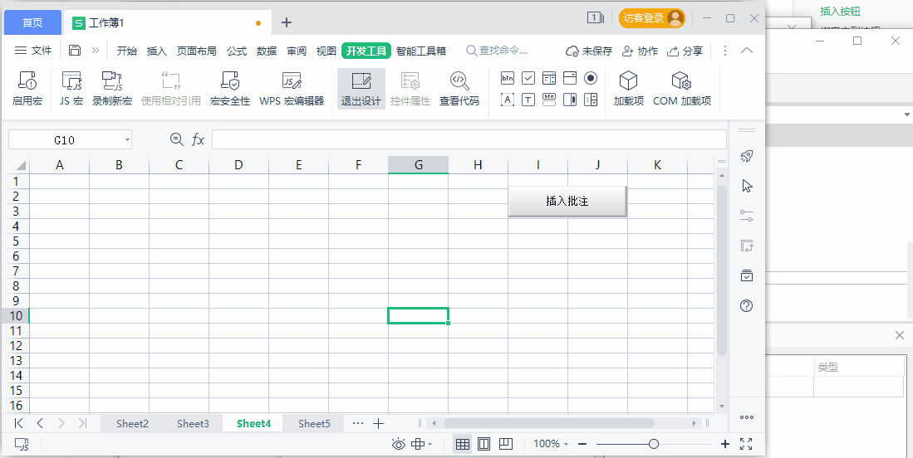
Task: Insert a toggle button control
Action: 549,100
